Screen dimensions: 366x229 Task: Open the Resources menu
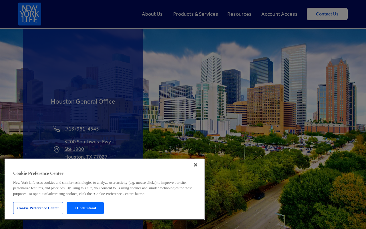(239, 14)
